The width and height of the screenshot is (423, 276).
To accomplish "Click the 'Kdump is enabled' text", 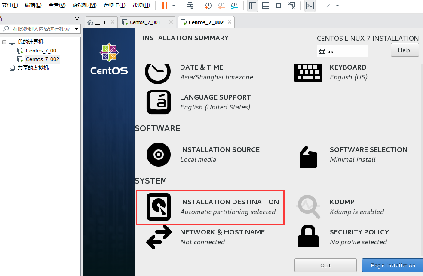I will [357, 212].
